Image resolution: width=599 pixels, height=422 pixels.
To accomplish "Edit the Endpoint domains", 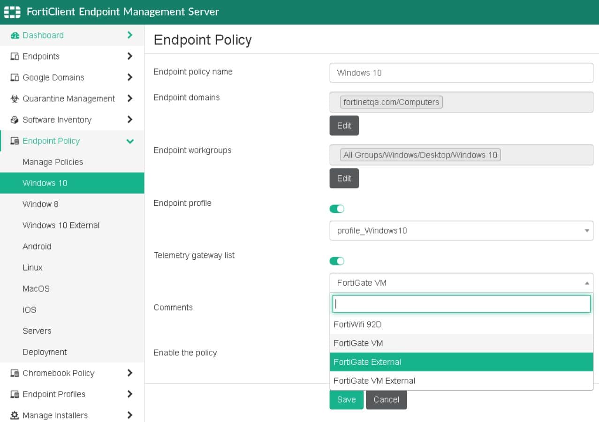I will (x=344, y=126).
